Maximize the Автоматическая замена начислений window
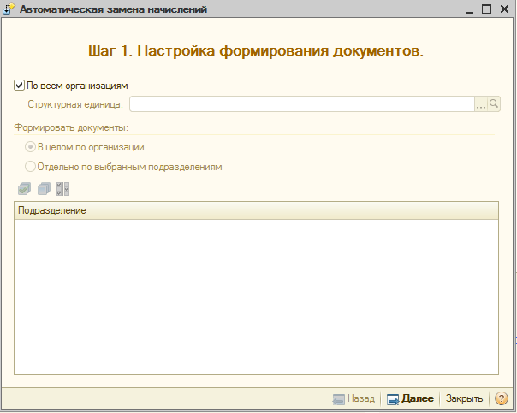The height and width of the screenshot is (413, 517). pos(486,9)
